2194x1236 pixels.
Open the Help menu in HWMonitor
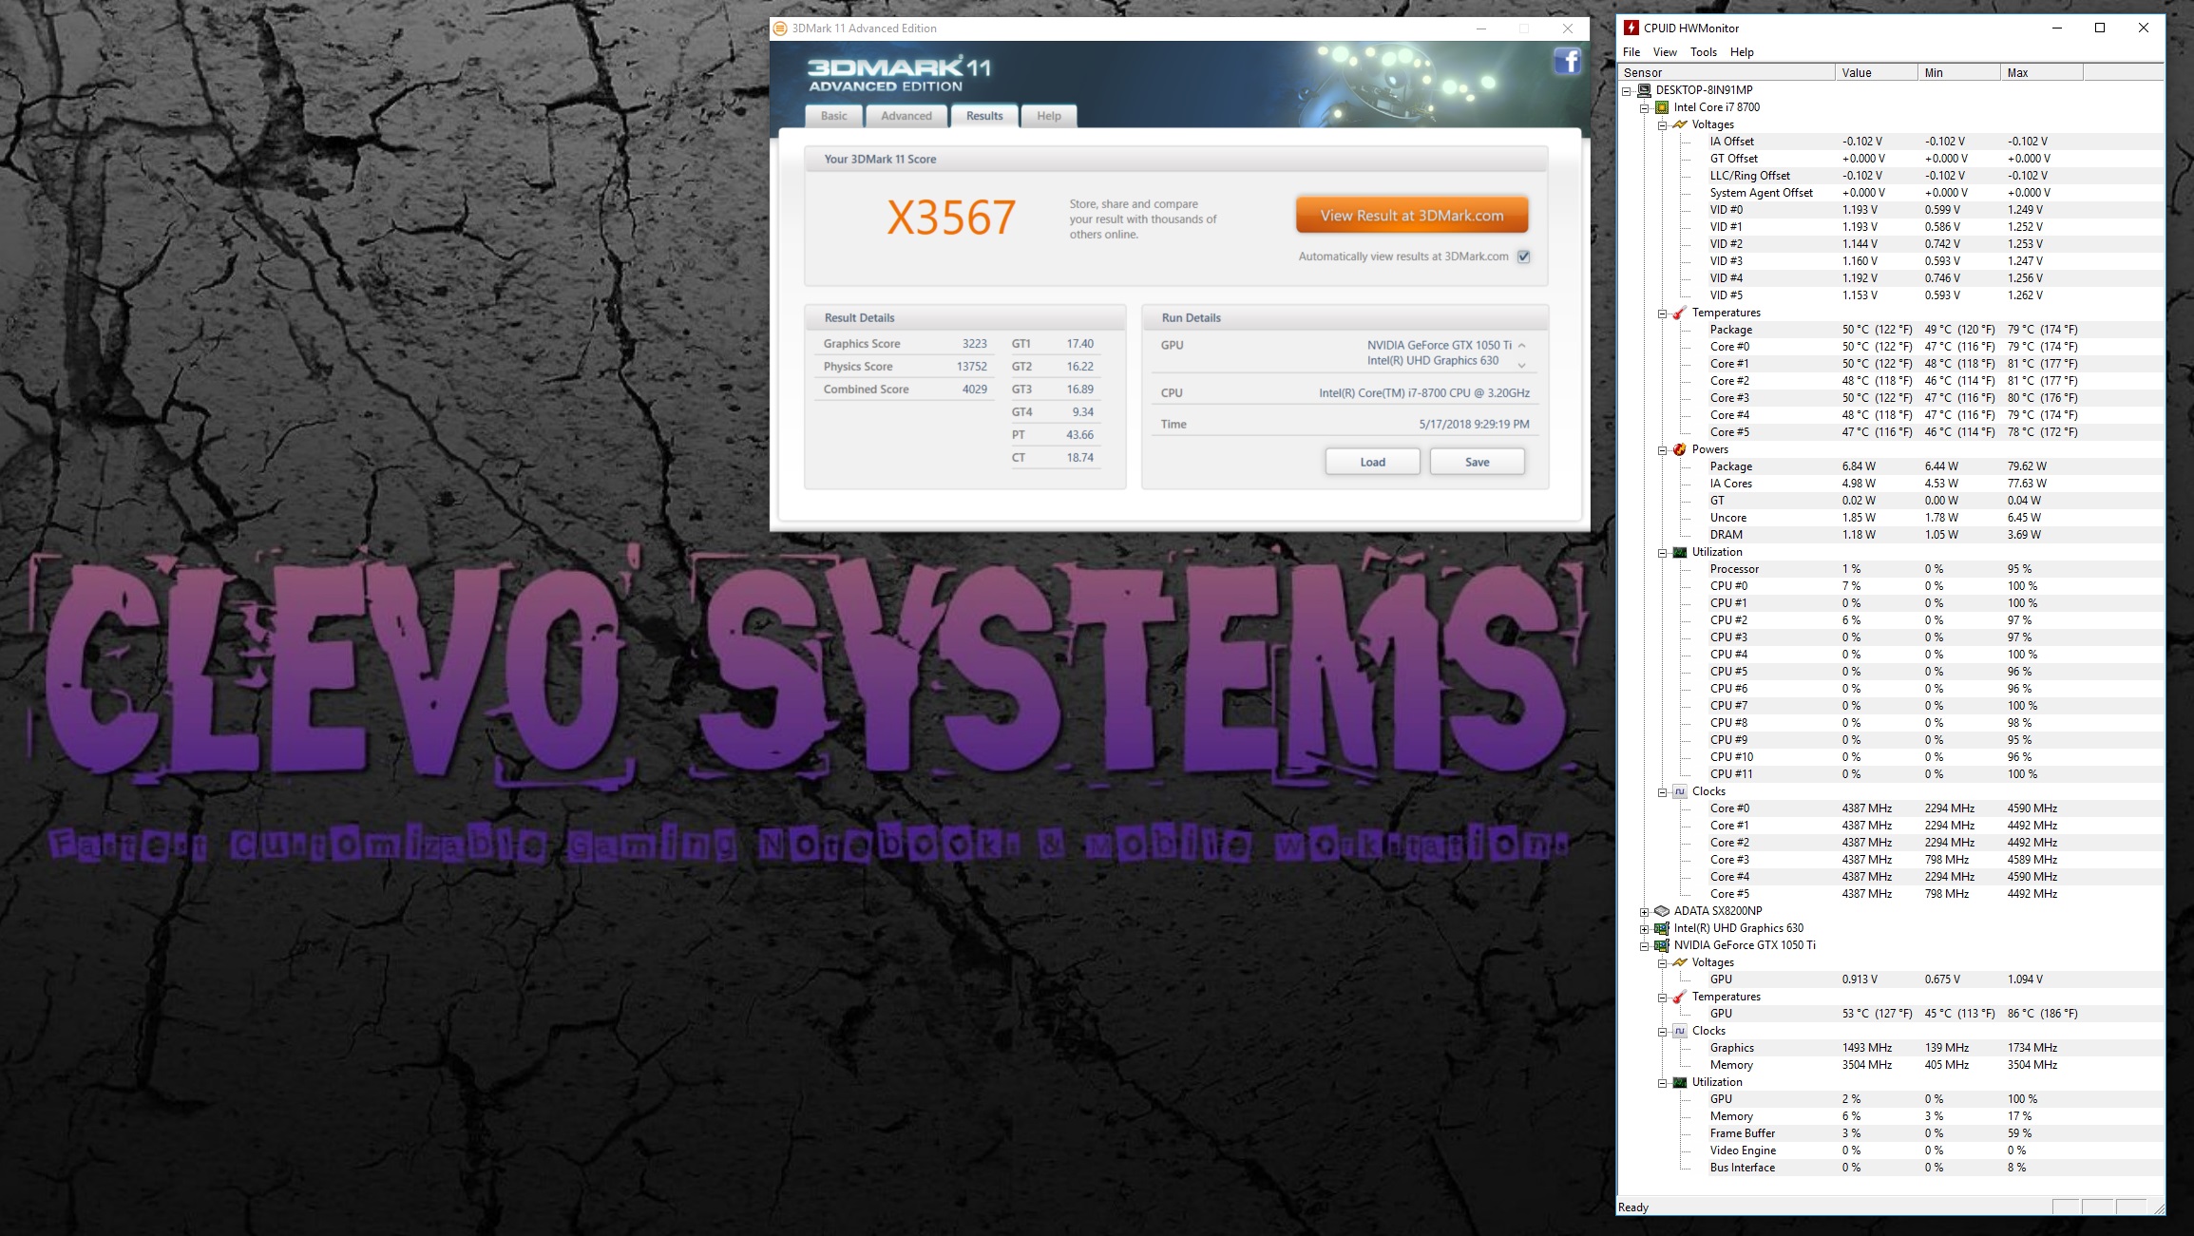click(1742, 52)
